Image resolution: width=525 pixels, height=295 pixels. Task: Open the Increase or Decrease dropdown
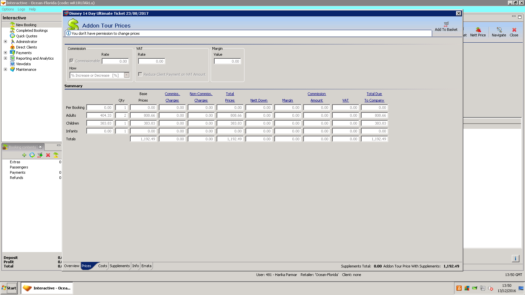[x=126, y=75]
